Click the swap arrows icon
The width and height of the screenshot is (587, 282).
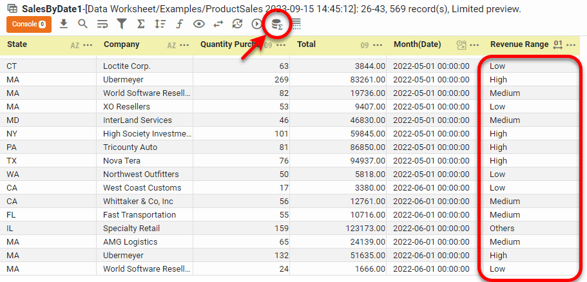pyautogui.click(x=218, y=24)
